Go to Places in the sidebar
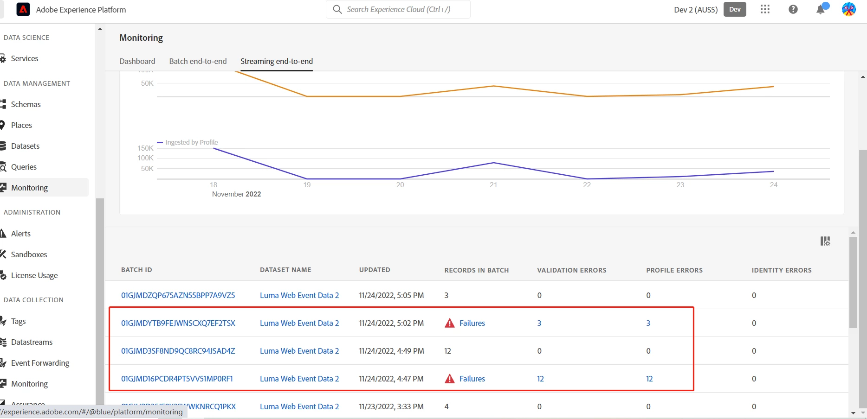 21,125
